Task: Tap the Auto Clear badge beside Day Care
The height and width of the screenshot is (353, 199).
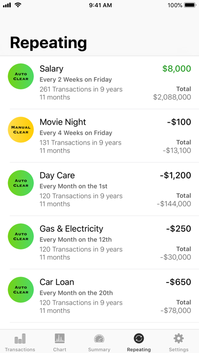Action: coord(21,183)
